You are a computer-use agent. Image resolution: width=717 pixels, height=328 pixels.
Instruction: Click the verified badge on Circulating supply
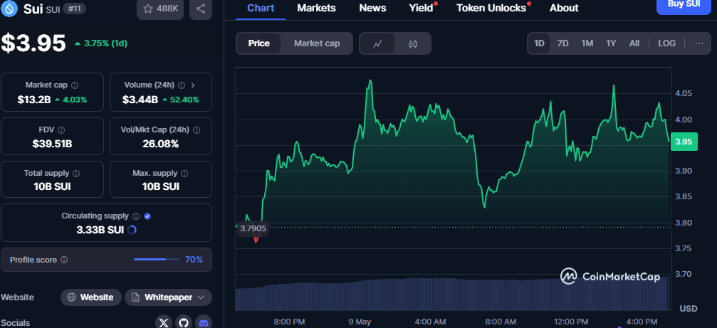pos(147,216)
